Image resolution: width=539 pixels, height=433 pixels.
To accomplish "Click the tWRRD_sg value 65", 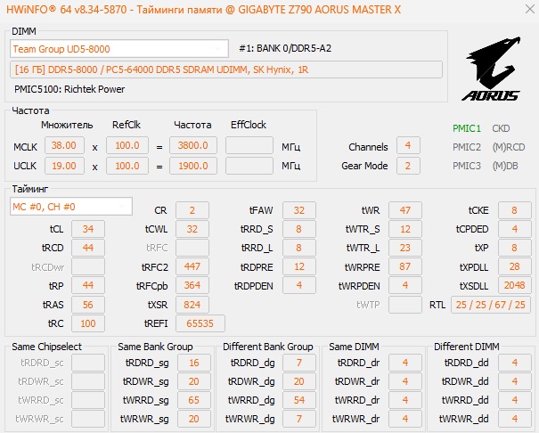I will pos(194,400).
